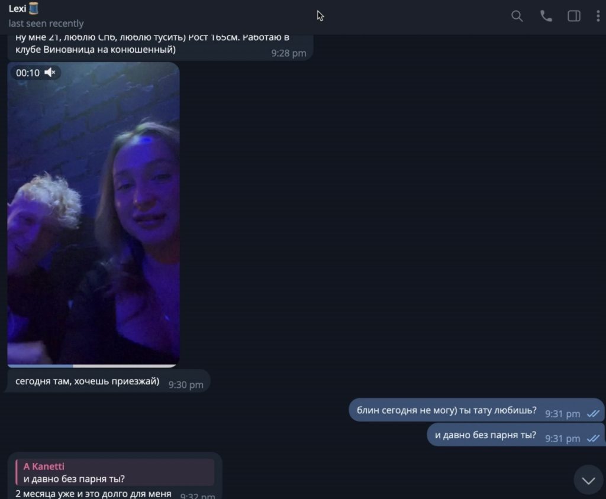Click read checkmarks on the tattoo question message
This screenshot has height=499, width=606.
(592, 414)
